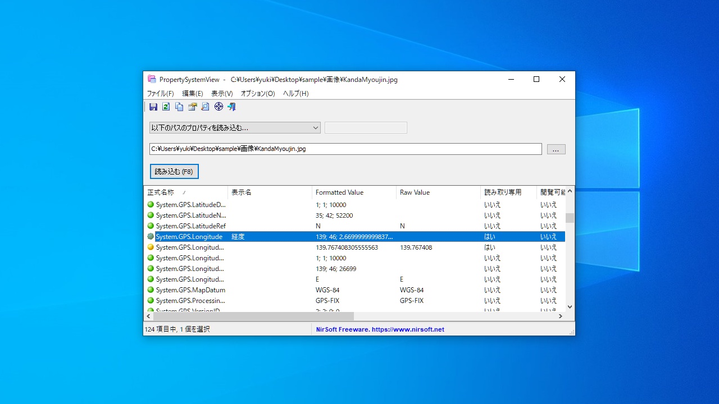Select the System.GPS.LatitudeRef row name
The width and height of the screenshot is (719, 404).
[190, 226]
